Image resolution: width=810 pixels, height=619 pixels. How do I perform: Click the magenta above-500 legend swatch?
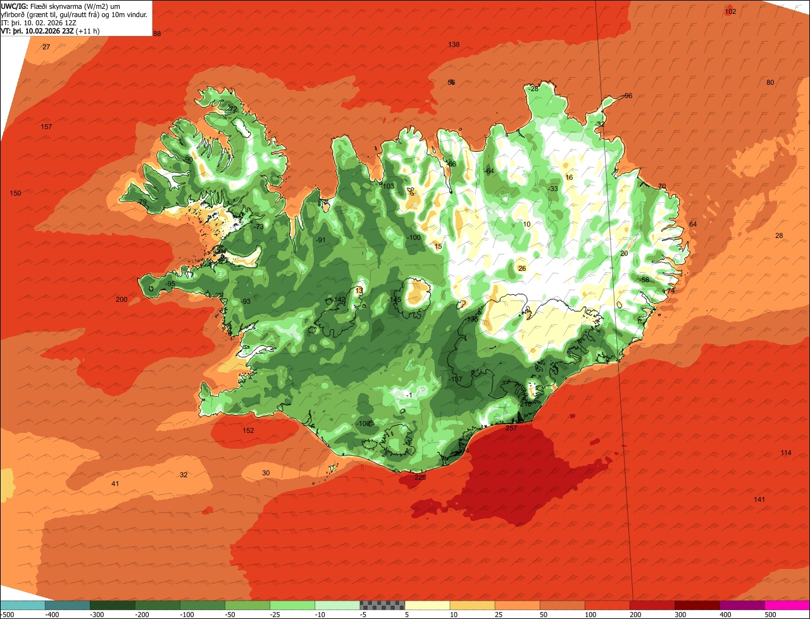pos(787,605)
